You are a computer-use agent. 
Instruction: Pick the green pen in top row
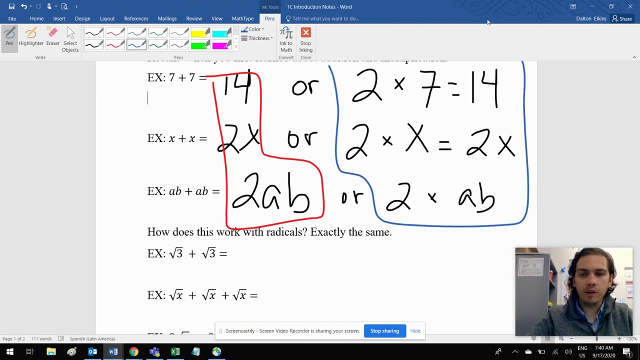[x=157, y=33]
